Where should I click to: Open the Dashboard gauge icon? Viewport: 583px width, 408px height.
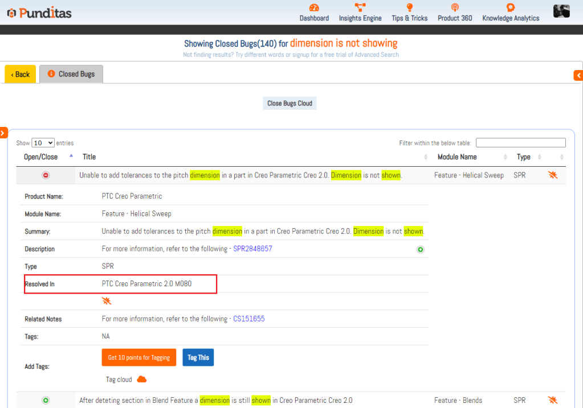pyautogui.click(x=314, y=8)
